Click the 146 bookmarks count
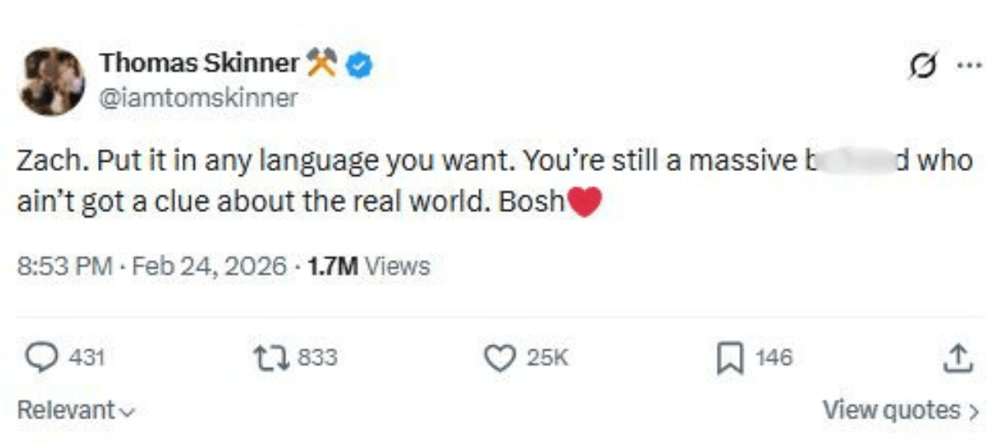Screen dimensions: 1007x441 click(x=773, y=358)
